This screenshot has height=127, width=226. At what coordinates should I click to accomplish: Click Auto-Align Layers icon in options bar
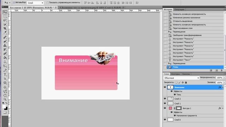point(137,2)
